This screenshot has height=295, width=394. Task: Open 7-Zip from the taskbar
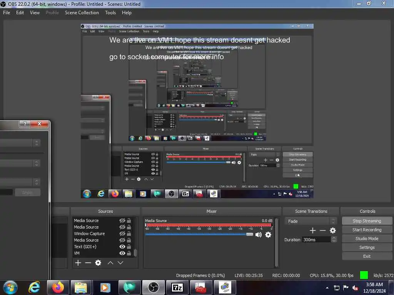point(177,287)
